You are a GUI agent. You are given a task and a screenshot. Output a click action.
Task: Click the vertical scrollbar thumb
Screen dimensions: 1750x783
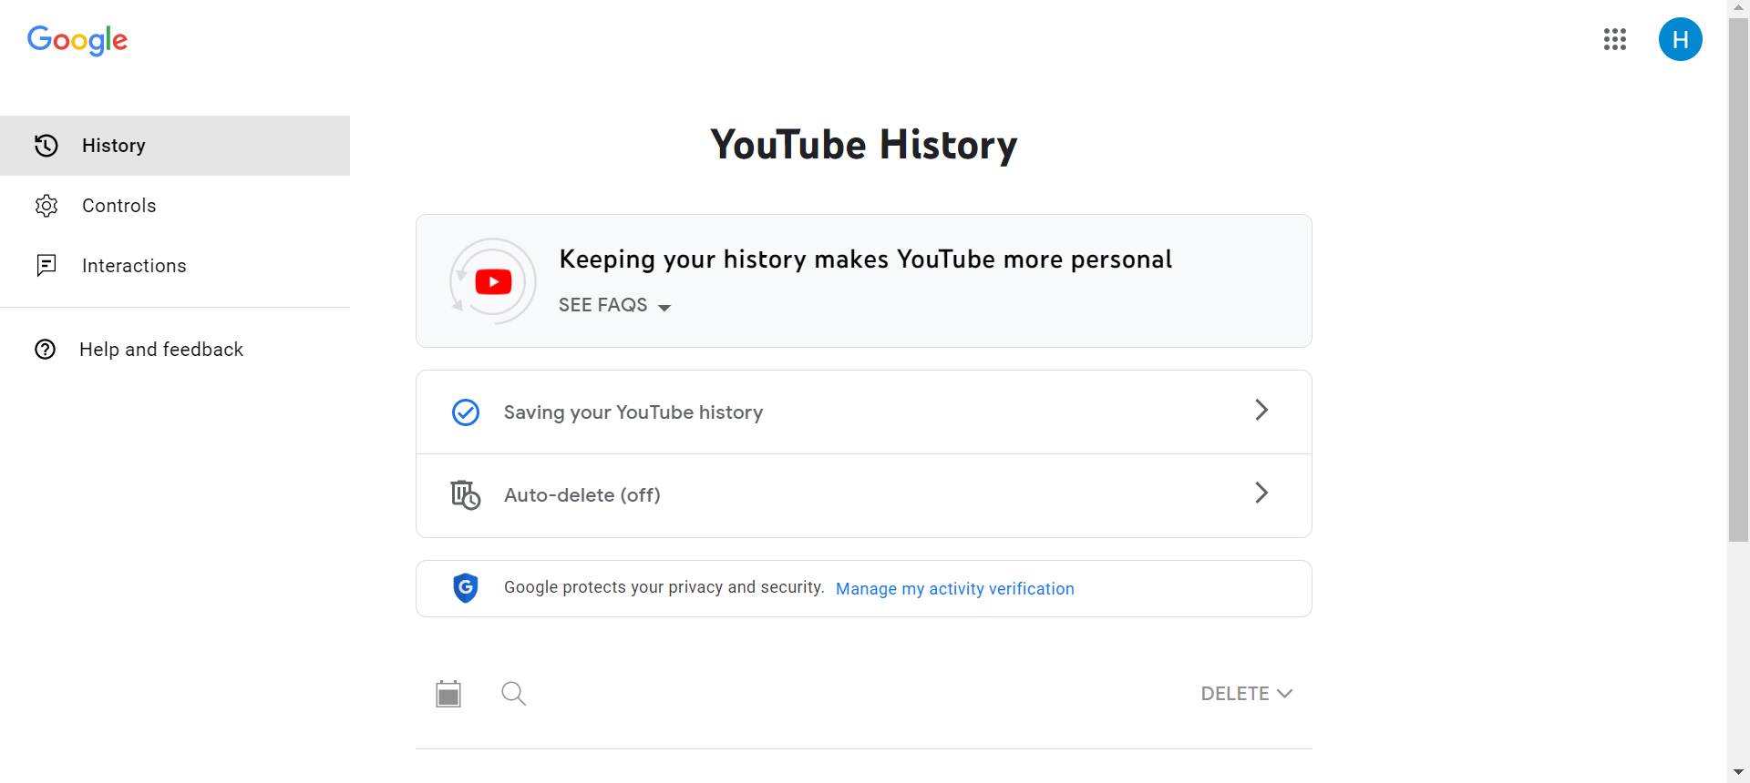tap(1739, 280)
